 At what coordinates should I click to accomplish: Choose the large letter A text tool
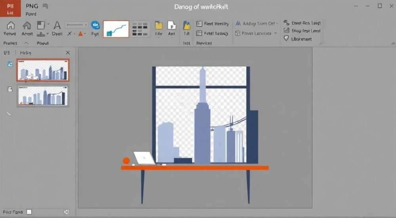pyautogui.click(x=57, y=25)
